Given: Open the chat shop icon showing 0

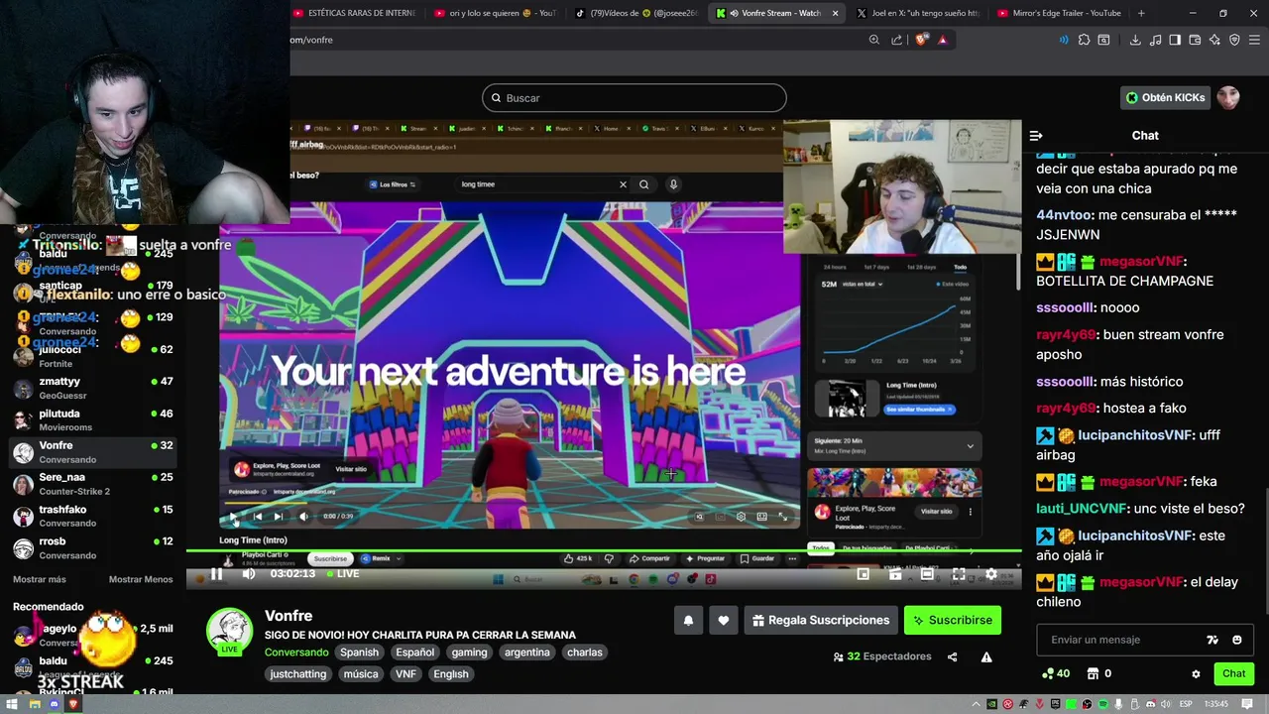Looking at the screenshot, I should (x=1099, y=673).
